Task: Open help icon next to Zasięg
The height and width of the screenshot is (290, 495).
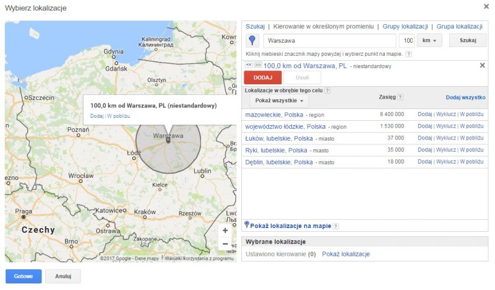Action: [x=400, y=97]
